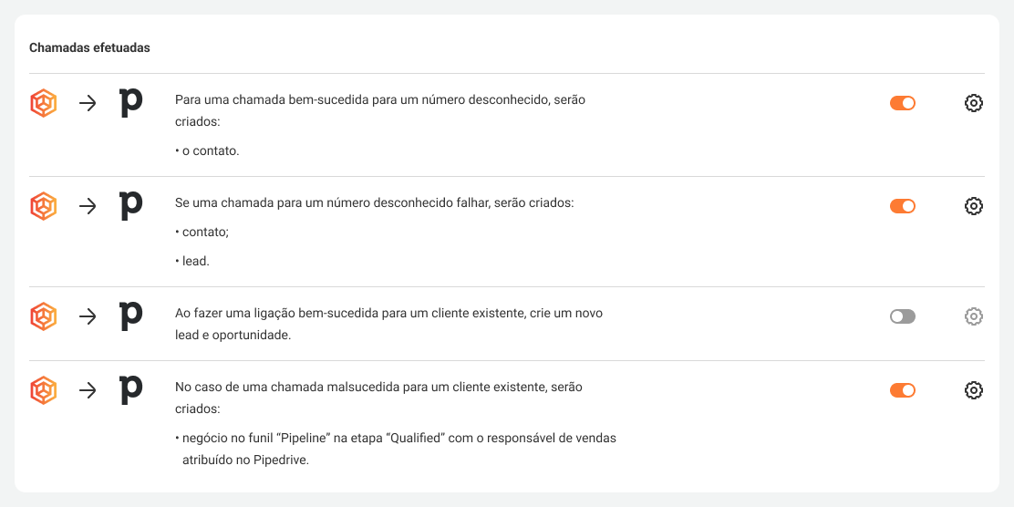The image size is (1014, 507).
Task: Switch off toggle for chamada malsucedida rule
Action: pos(902,390)
